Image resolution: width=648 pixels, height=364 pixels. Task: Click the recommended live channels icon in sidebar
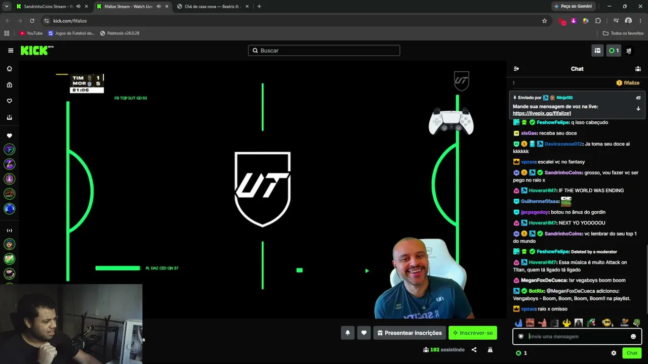(x=9, y=231)
